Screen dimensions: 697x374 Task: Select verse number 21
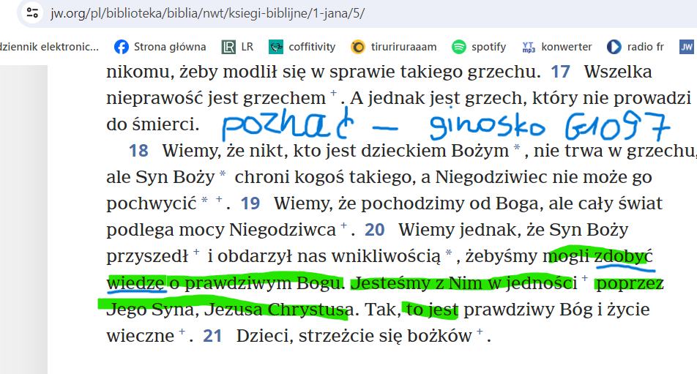212,336
